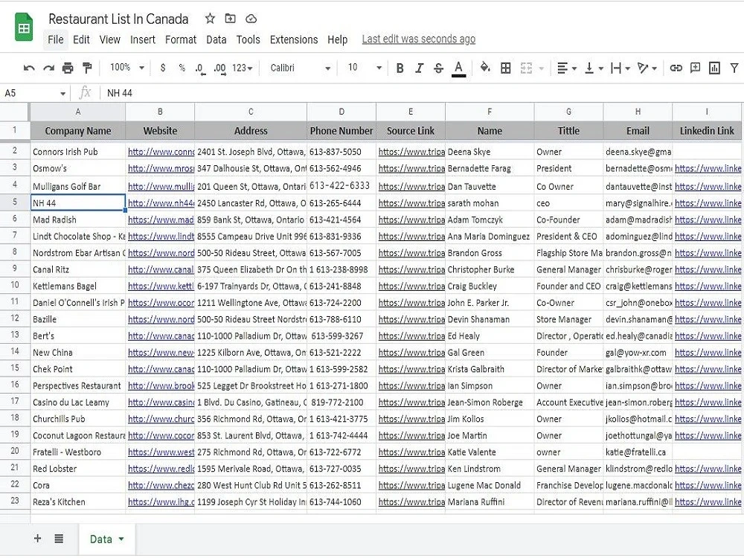744x558 pixels.
Task: Open the Name box A5 dropdown
Action: [62, 94]
